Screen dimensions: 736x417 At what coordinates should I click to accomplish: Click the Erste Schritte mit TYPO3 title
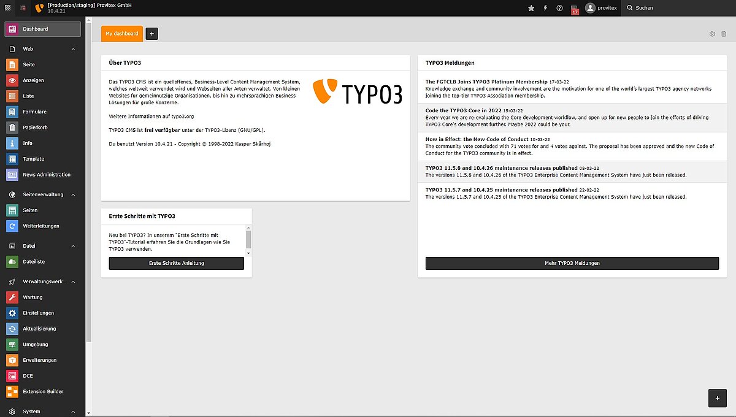point(142,216)
